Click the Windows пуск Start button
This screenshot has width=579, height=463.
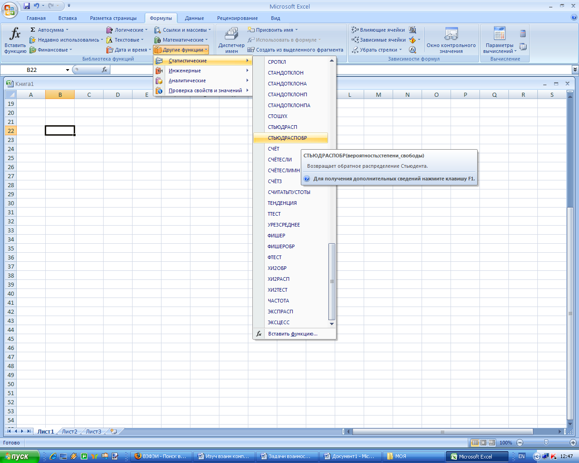click(19, 456)
